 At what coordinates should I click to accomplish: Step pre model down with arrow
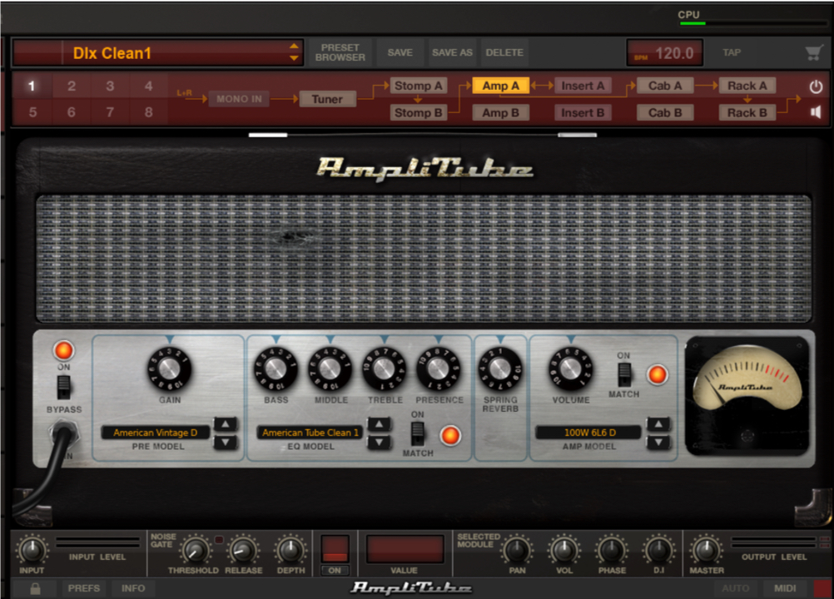226,442
